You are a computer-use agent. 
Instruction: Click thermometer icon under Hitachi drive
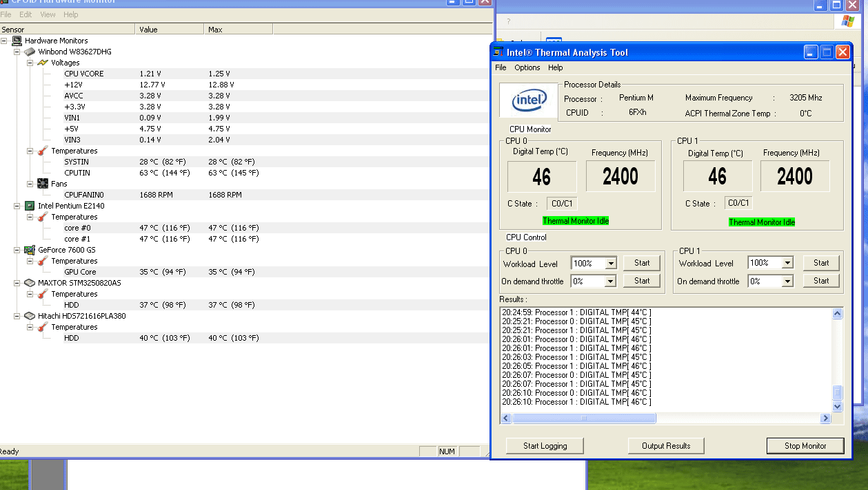click(x=43, y=327)
